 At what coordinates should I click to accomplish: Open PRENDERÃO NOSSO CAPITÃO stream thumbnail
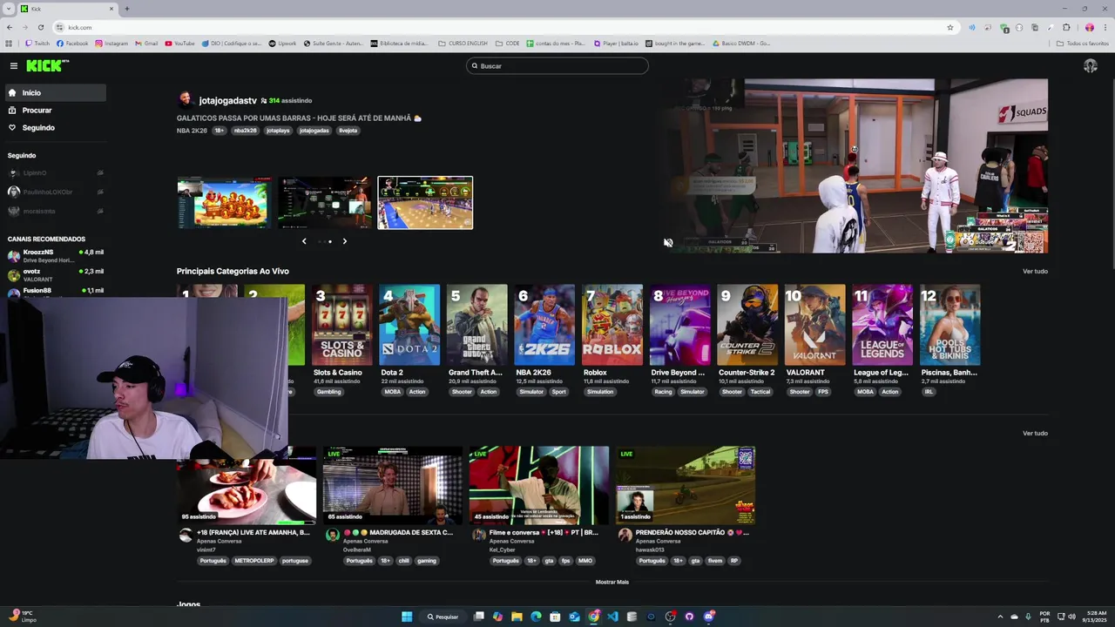pos(685,485)
